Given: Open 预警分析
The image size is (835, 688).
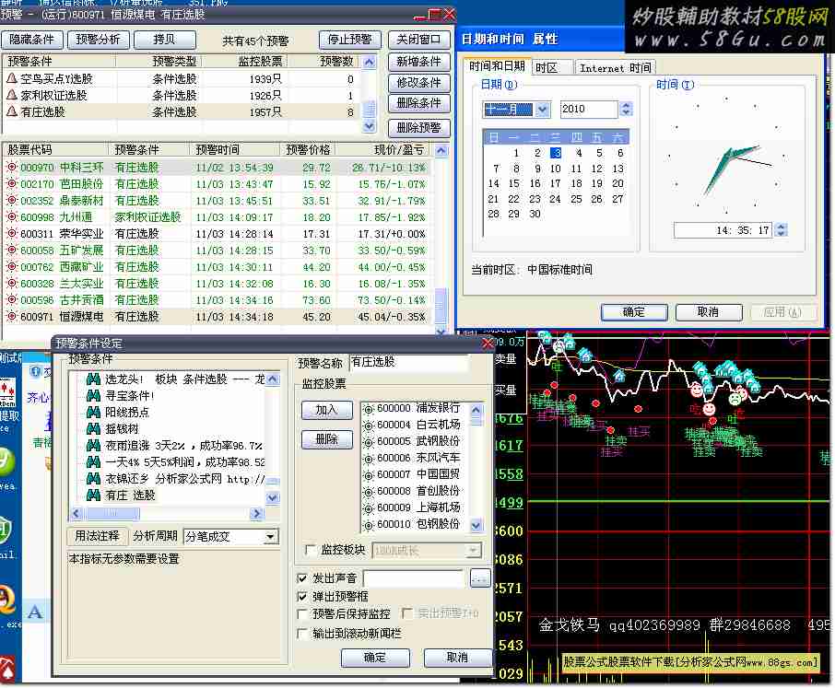Looking at the screenshot, I should click(99, 40).
